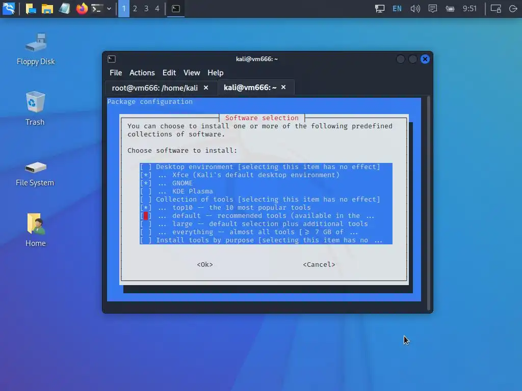This screenshot has width=522, height=391.
Task: Switch to workspace 1
Action: coord(124,9)
